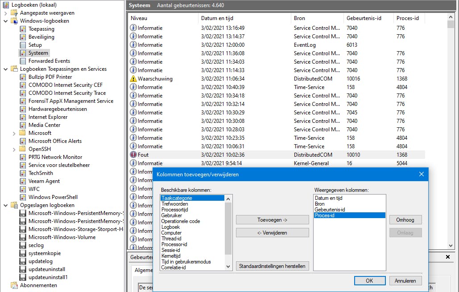Open Microsoft-Windows-Volume saved log

click(62, 237)
